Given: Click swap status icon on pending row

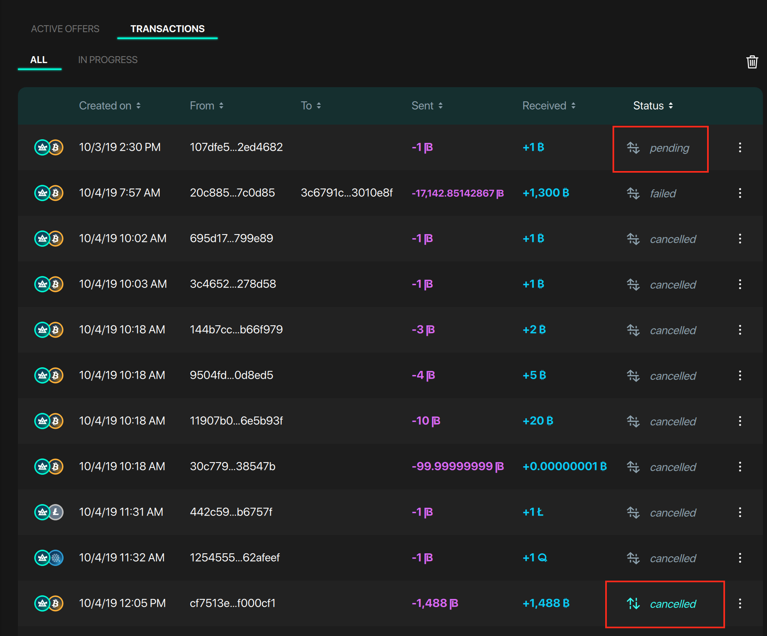Looking at the screenshot, I should pos(633,148).
